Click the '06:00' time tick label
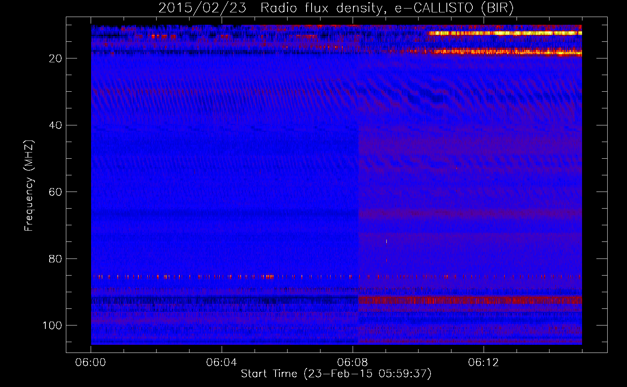This screenshot has width=627, height=387. [91, 363]
